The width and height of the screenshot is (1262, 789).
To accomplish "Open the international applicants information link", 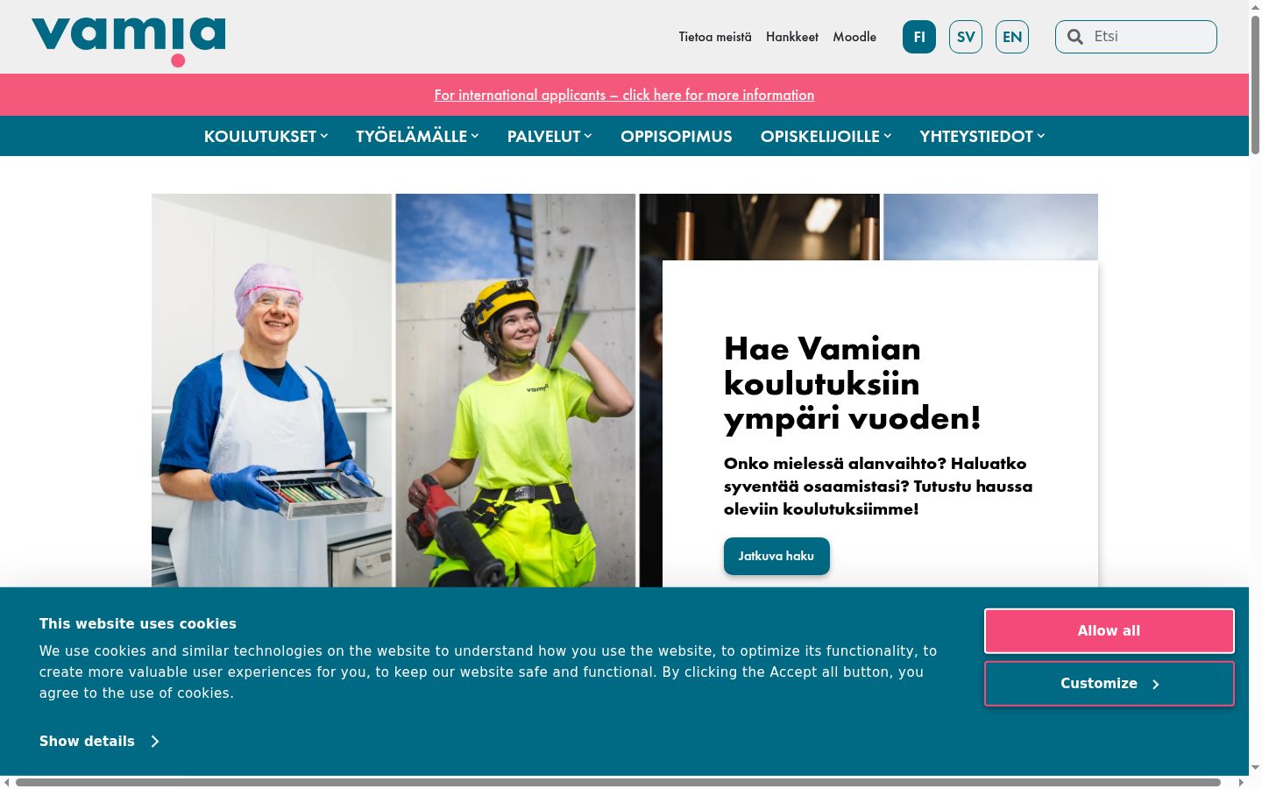I will click(624, 95).
